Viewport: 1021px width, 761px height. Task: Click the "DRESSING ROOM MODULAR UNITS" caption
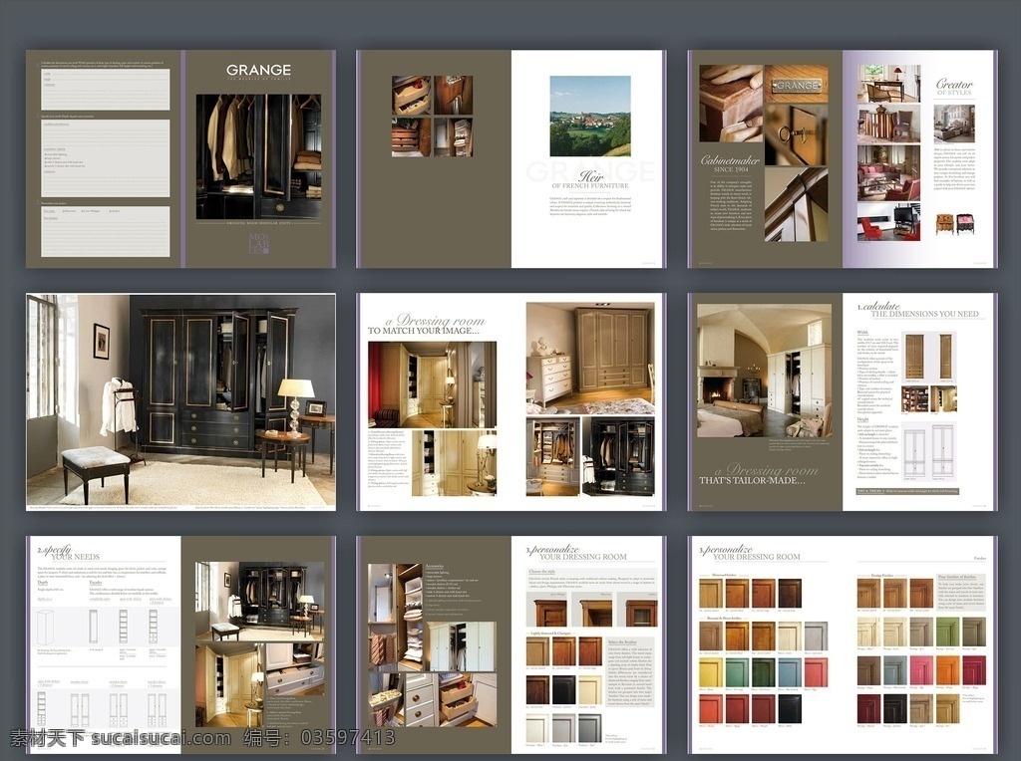click(258, 224)
